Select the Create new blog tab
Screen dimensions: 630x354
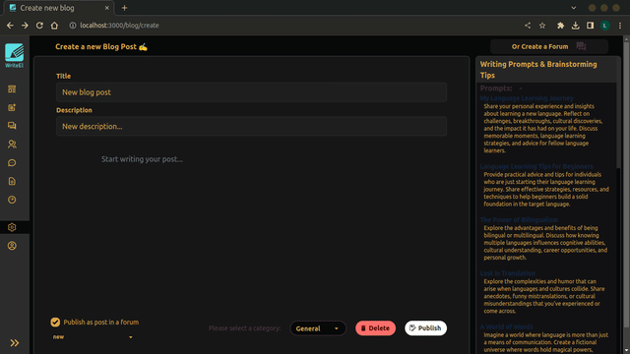(59, 8)
